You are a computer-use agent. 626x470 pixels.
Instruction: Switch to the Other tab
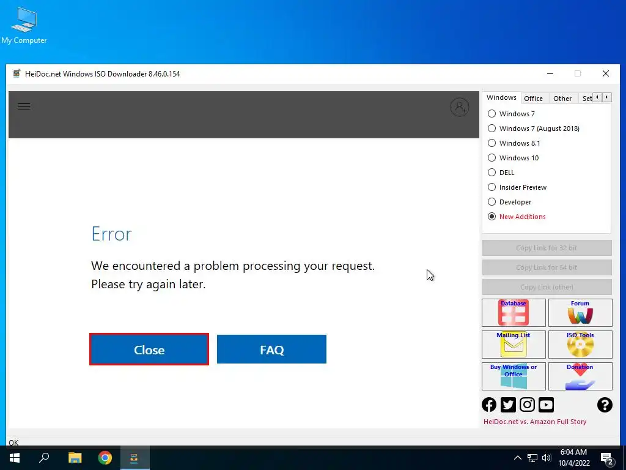pos(562,99)
